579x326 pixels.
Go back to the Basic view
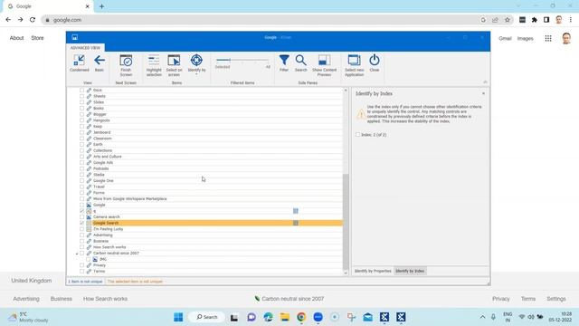point(99,63)
